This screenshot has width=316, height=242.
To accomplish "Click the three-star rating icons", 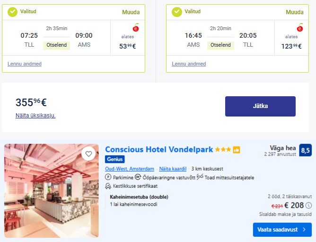I will pyautogui.click(x=223, y=150).
